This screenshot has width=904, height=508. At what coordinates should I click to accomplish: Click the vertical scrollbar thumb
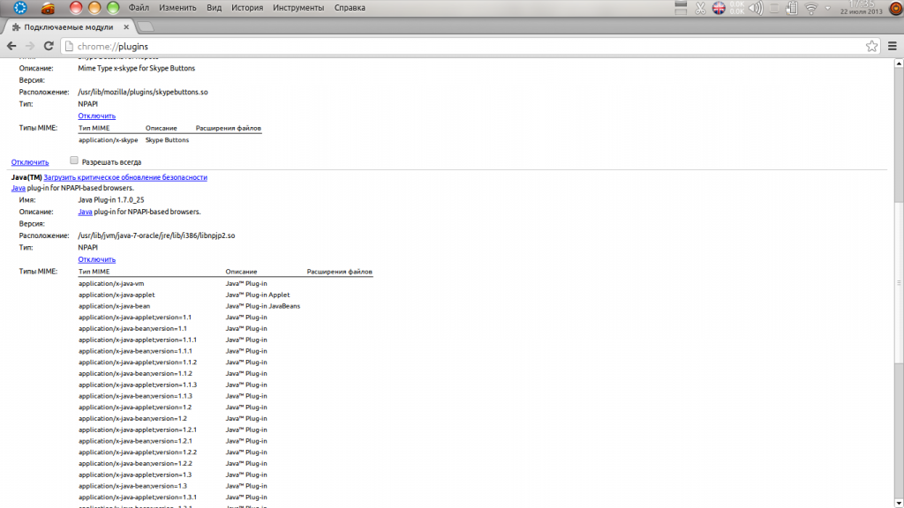(x=899, y=282)
